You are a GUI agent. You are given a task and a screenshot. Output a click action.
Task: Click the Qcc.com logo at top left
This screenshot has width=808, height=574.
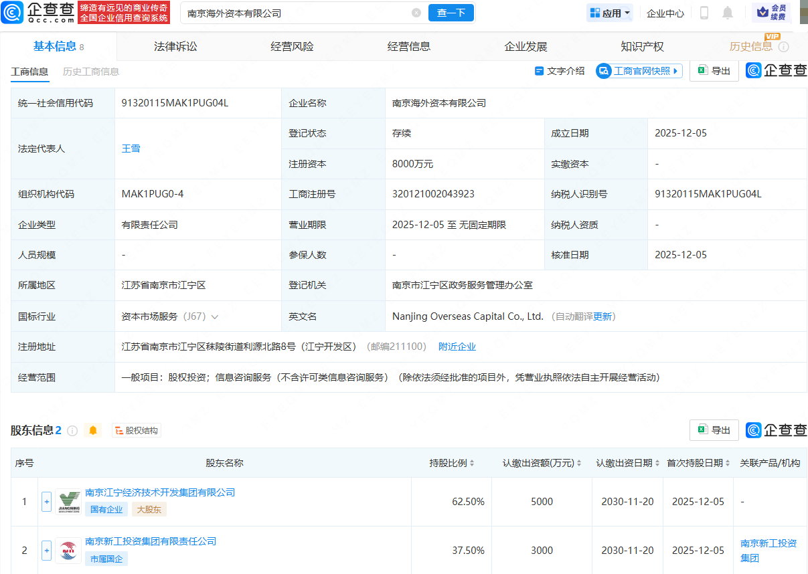39,12
